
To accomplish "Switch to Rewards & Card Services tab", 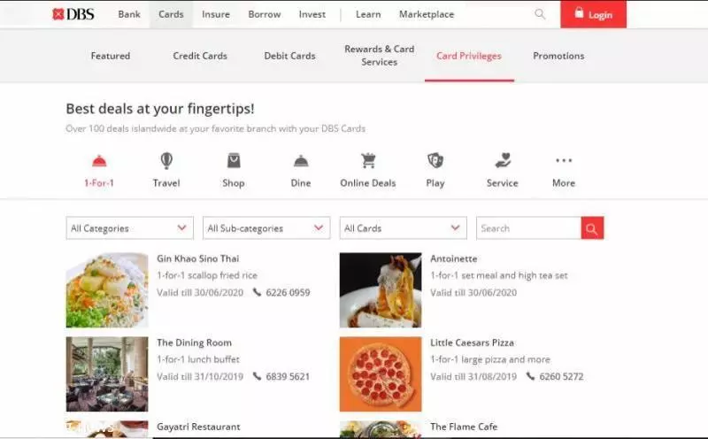I will (x=380, y=56).
